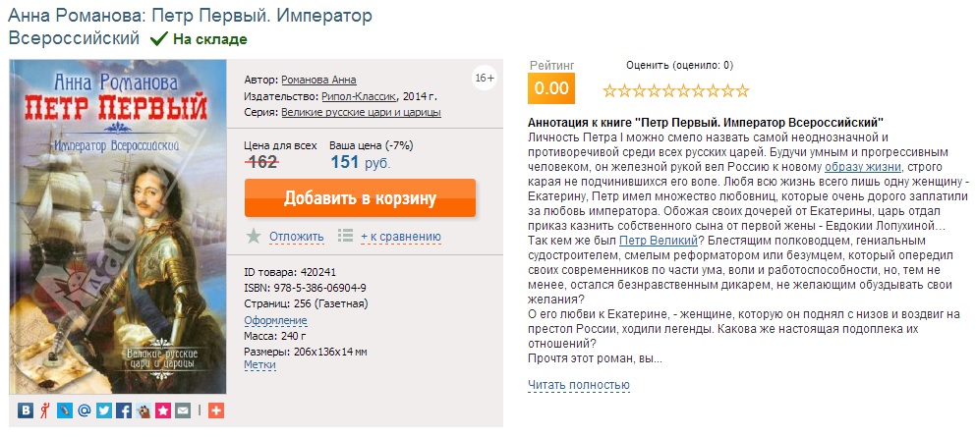Send the book by email envelope icon
Viewport: 976px width, 437px height.
pos(183,411)
